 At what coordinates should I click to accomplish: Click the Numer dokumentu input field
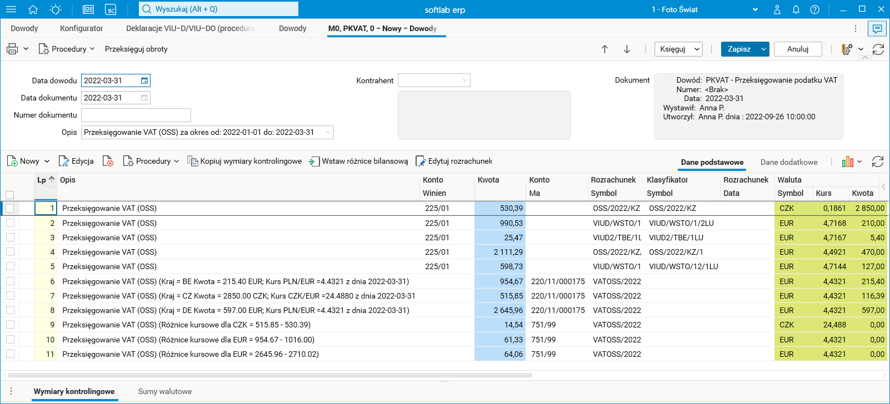(x=136, y=115)
